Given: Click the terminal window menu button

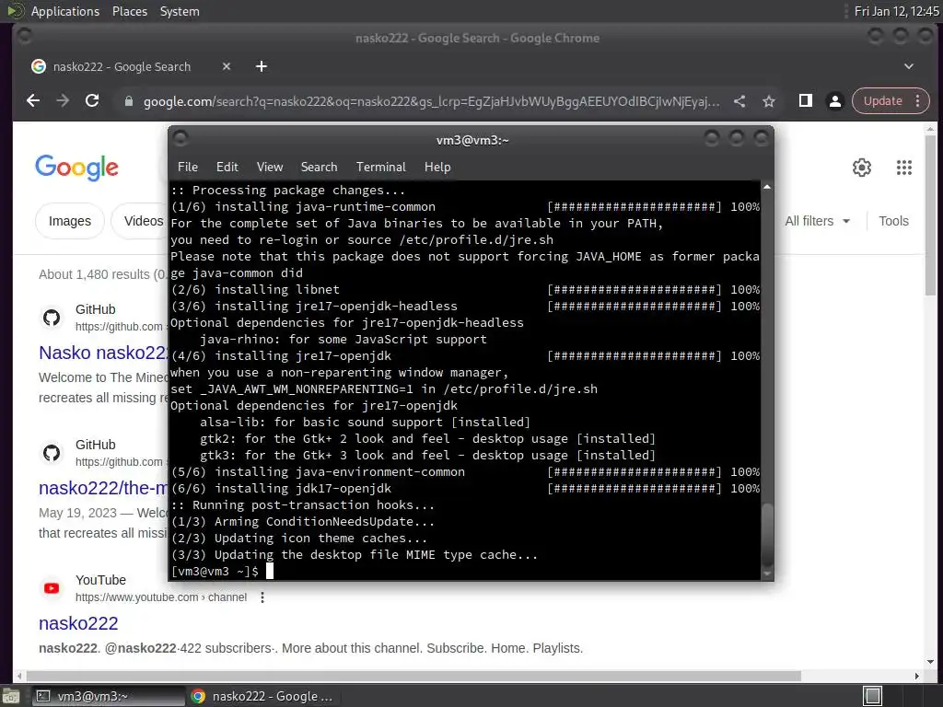Looking at the screenshot, I should 180,139.
